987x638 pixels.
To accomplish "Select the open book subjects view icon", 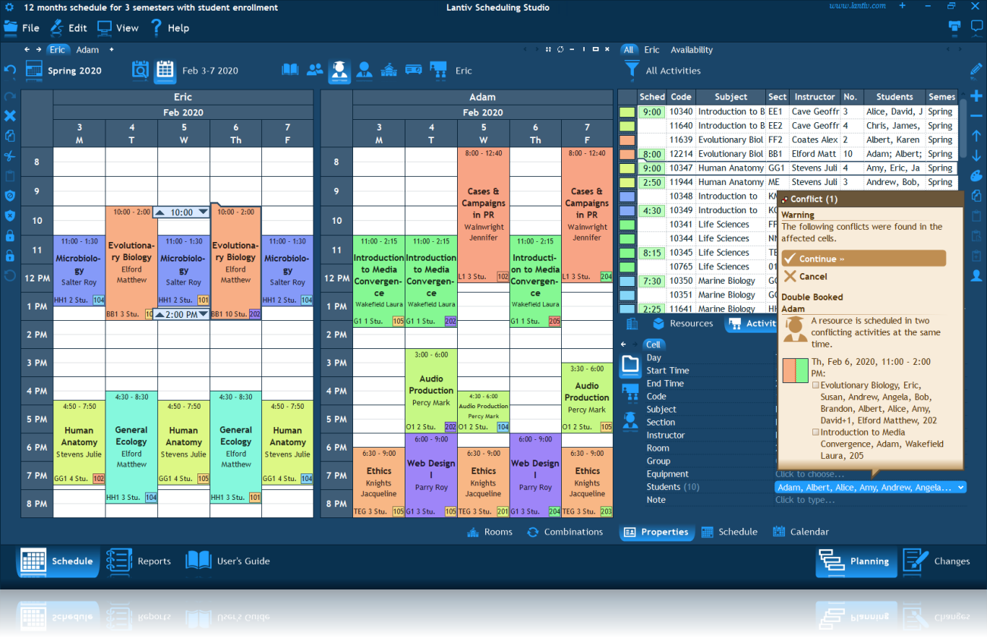I will [290, 70].
